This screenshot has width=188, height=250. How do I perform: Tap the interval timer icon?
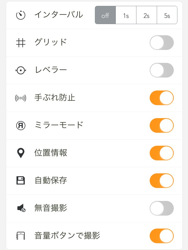21,15
